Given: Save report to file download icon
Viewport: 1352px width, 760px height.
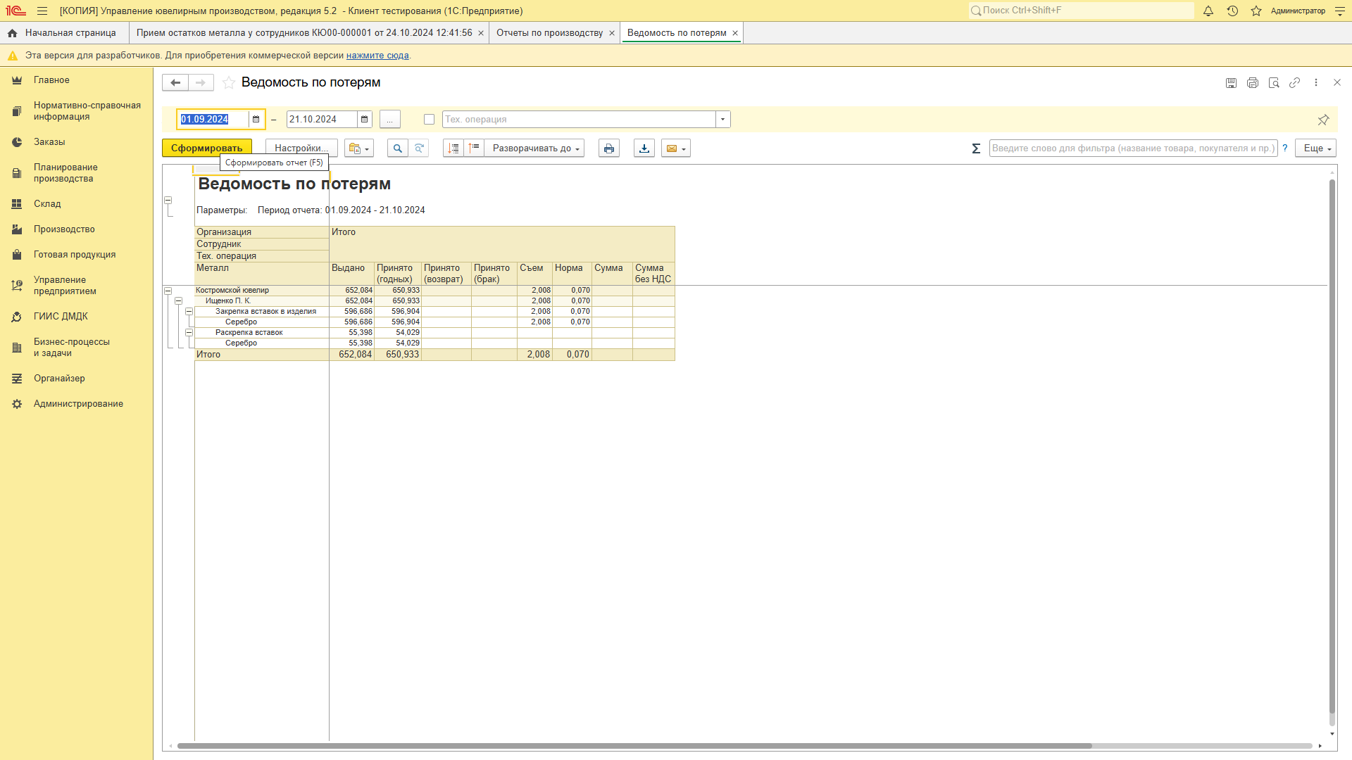Looking at the screenshot, I should point(644,148).
